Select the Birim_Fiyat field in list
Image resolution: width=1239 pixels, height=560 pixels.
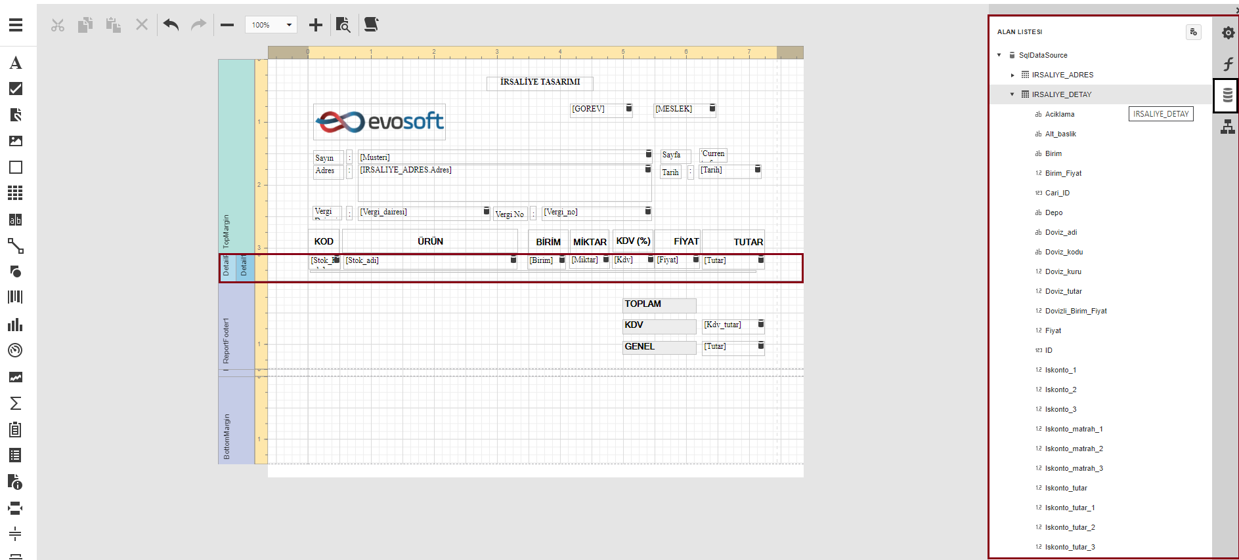coord(1063,173)
